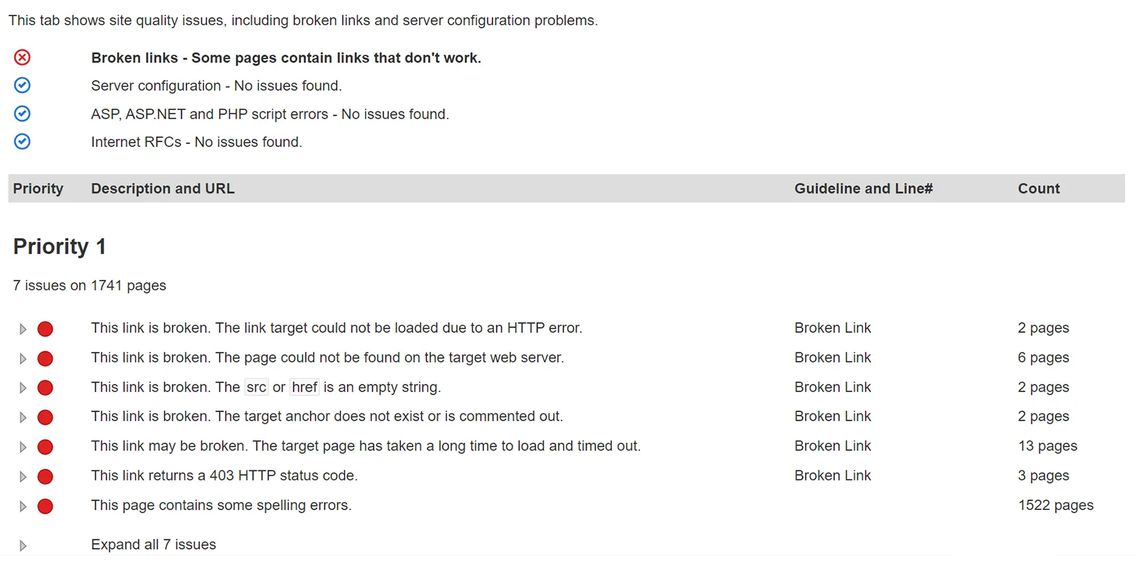The image size is (1137, 561).
Task: Expand the HTTP error broken link issue
Action: [22, 328]
